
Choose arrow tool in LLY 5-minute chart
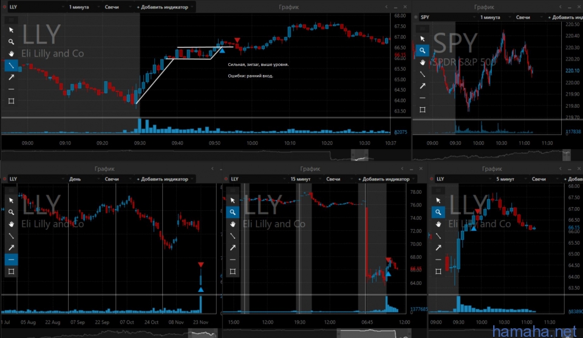438,248
